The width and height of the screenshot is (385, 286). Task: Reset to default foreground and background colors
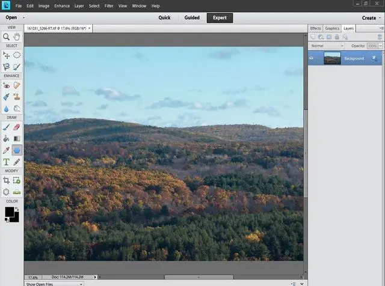tap(7, 220)
